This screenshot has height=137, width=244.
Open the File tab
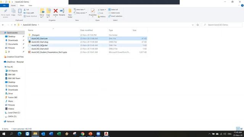(4, 6)
